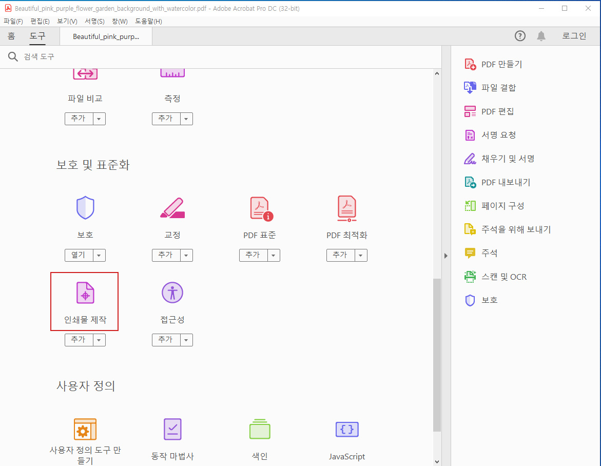
Task: Select 서명 요청 in the right pane
Action: click(490, 135)
